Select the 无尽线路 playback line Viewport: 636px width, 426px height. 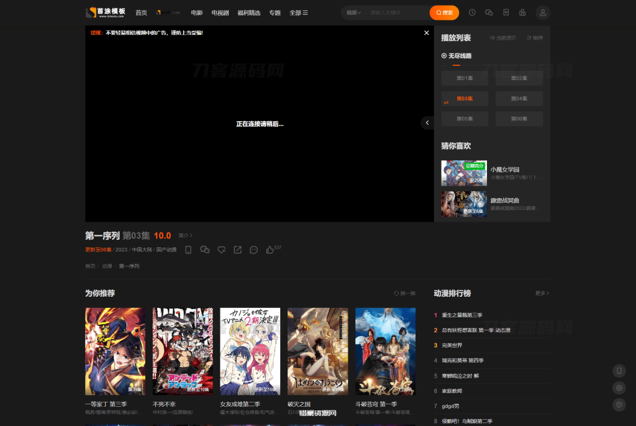(458, 56)
